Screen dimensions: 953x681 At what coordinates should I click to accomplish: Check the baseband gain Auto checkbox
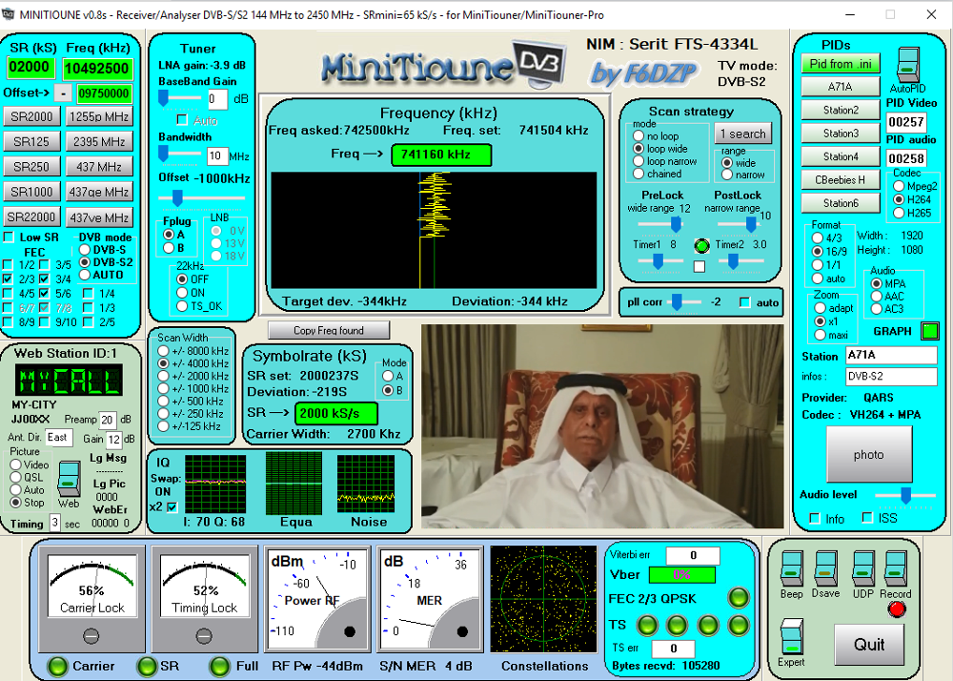coord(182,119)
